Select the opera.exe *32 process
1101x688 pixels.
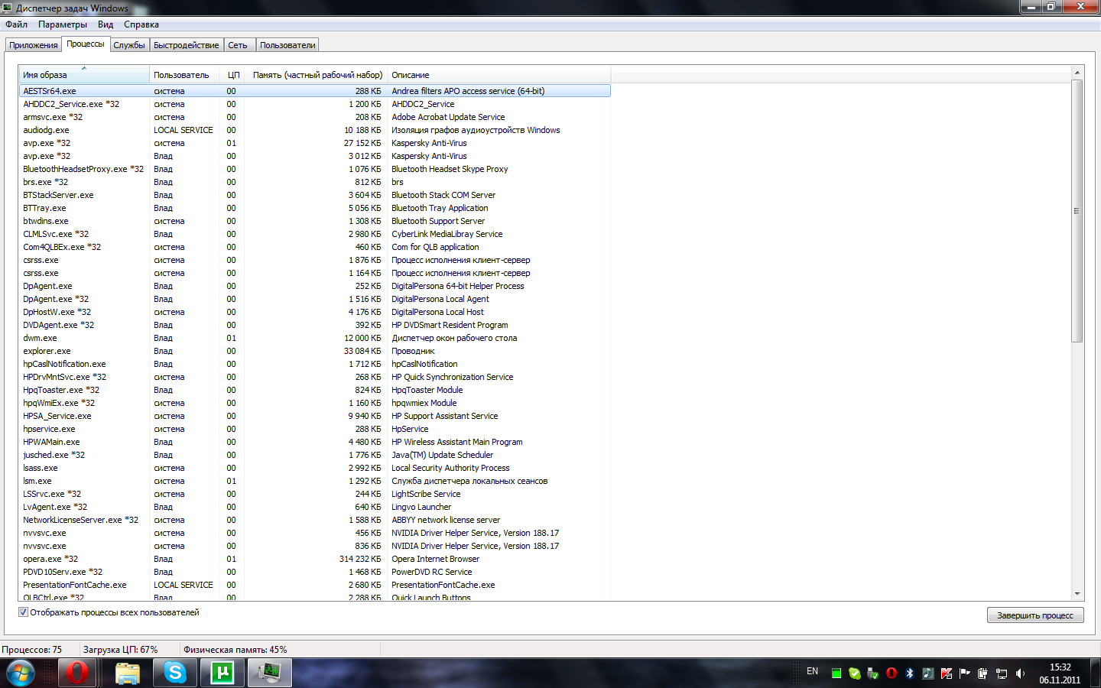tap(314, 559)
